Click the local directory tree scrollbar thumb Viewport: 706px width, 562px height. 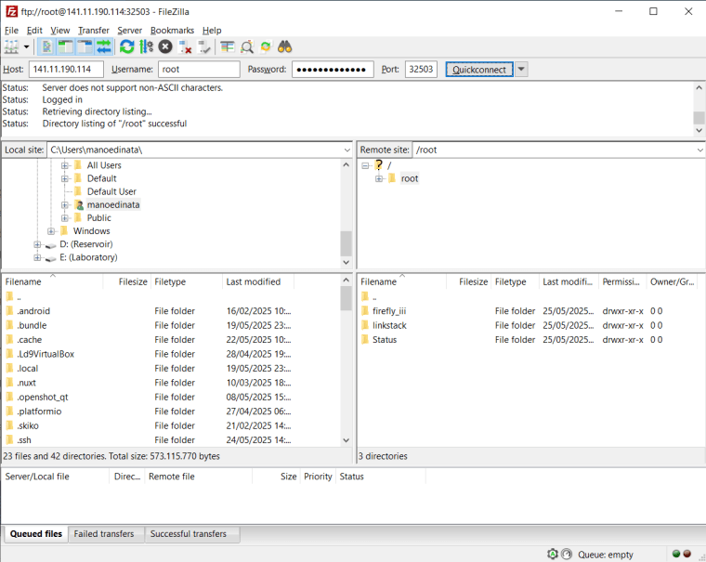[346, 243]
